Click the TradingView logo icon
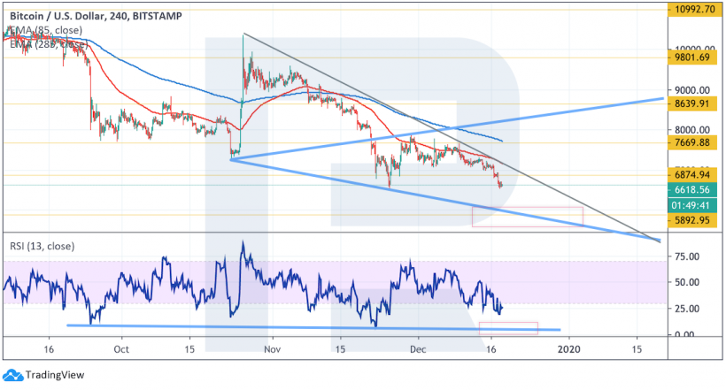Screen dimensions: 726x390 click(12, 376)
